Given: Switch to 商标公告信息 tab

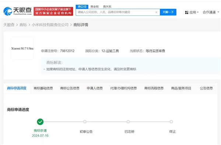Looking at the screenshot, I should coord(70,88).
